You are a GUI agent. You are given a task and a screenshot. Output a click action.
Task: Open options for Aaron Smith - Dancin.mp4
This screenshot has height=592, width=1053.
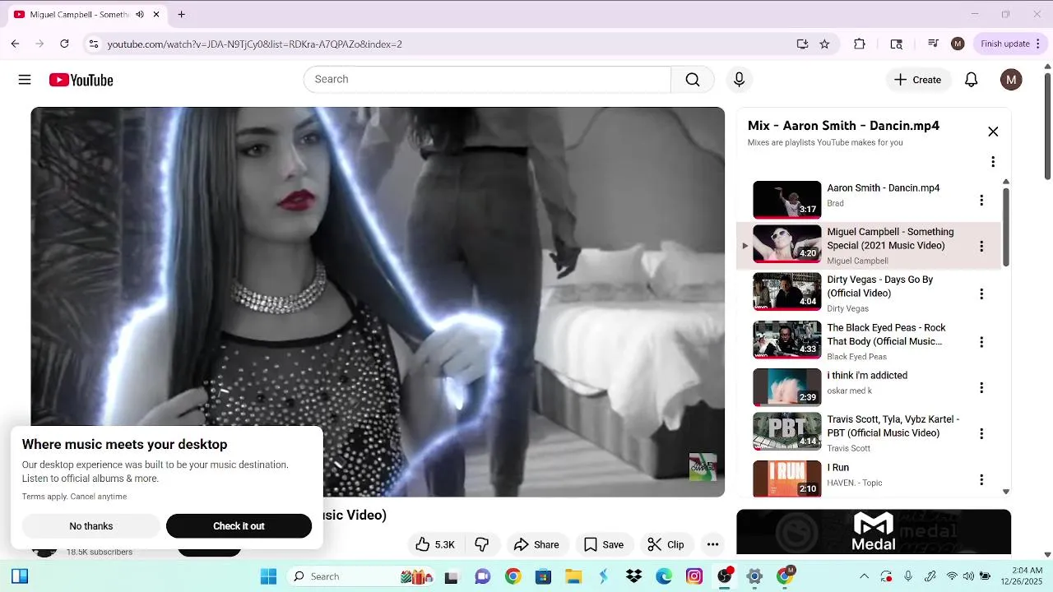tap(981, 200)
